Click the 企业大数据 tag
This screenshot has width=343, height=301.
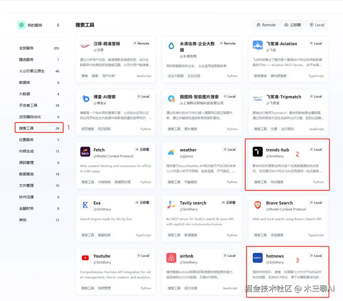pos(175,76)
